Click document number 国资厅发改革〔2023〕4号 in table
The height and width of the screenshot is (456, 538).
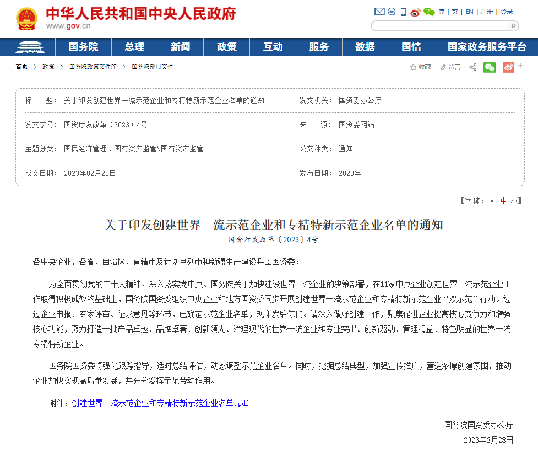tap(106, 125)
